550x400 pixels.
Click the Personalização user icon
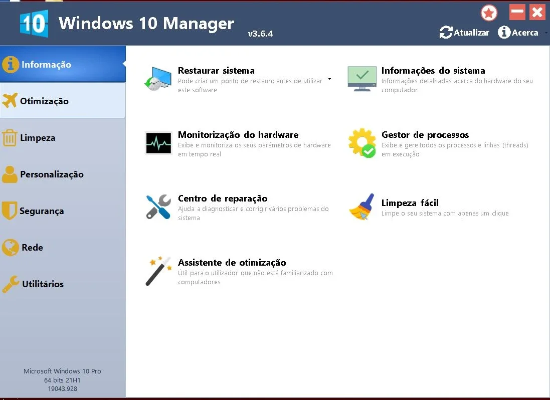click(x=10, y=174)
